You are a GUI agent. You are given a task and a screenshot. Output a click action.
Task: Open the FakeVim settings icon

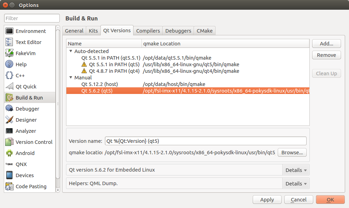click(9, 53)
